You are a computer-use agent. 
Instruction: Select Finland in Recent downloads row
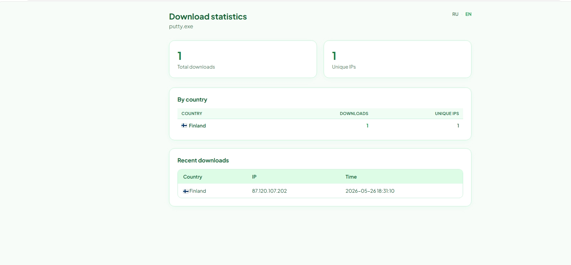pyautogui.click(x=198, y=191)
